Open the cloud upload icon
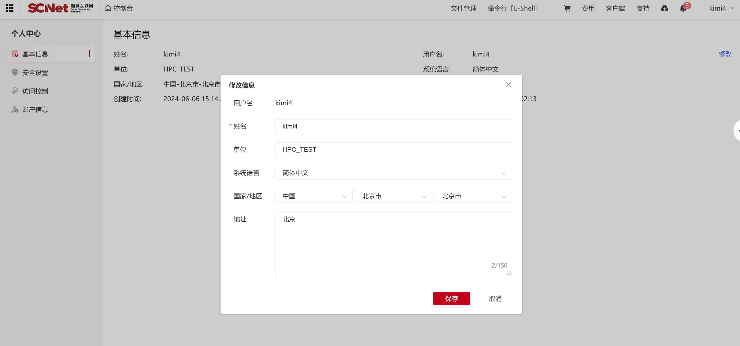The width and height of the screenshot is (740, 346). pyautogui.click(x=664, y=8)
